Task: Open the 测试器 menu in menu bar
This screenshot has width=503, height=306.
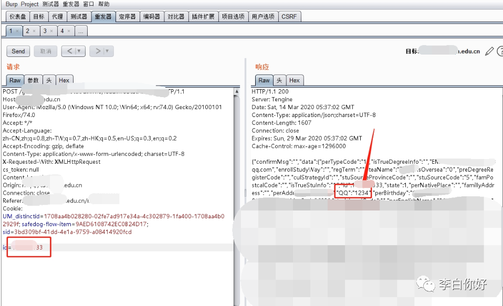Action: 51,4
